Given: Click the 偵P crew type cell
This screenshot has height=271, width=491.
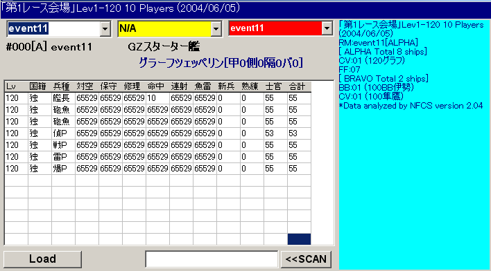Looking at the screenshot, I should (63, 133).
